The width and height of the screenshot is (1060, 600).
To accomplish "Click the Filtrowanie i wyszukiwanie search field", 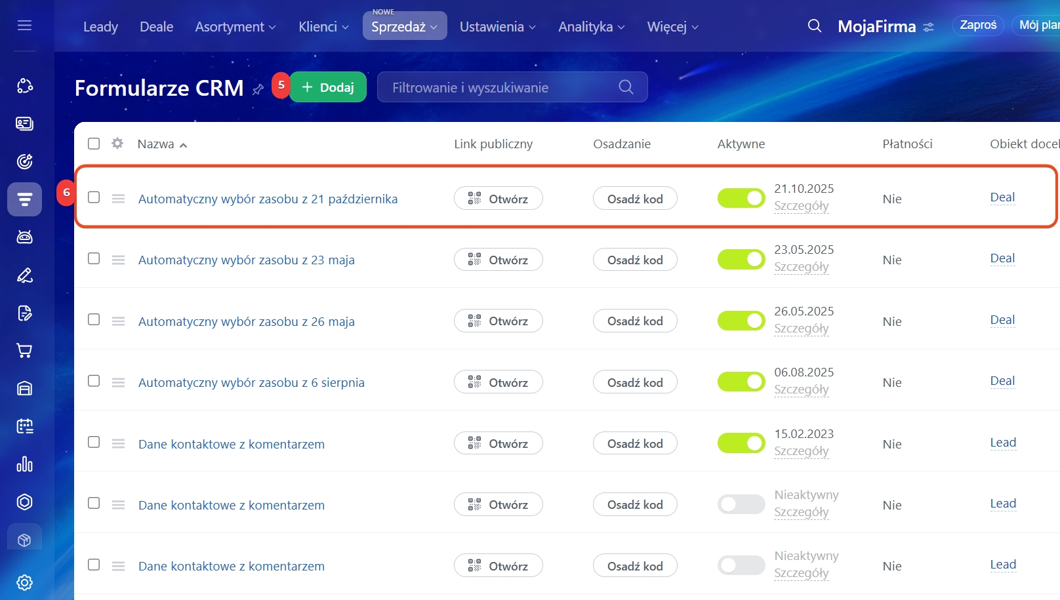I will click(499, 87).
